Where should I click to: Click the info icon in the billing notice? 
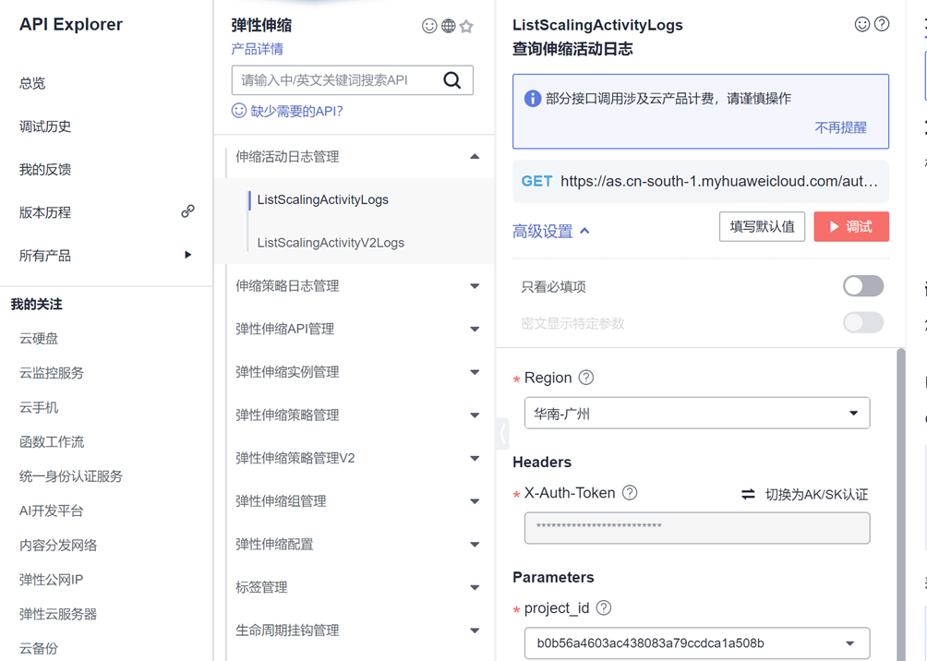[x=533, y=98]
